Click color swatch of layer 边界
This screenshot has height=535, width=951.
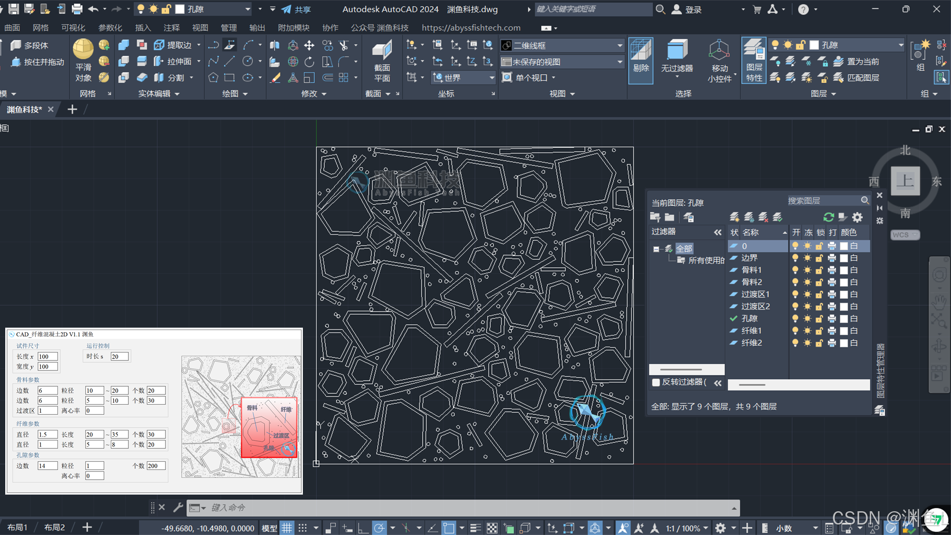pos(844,258)
